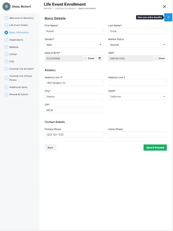The width and height of the screenshot is (173, 231).
Task: Open the Gender dropdown
Action: [x=74, y=45]
